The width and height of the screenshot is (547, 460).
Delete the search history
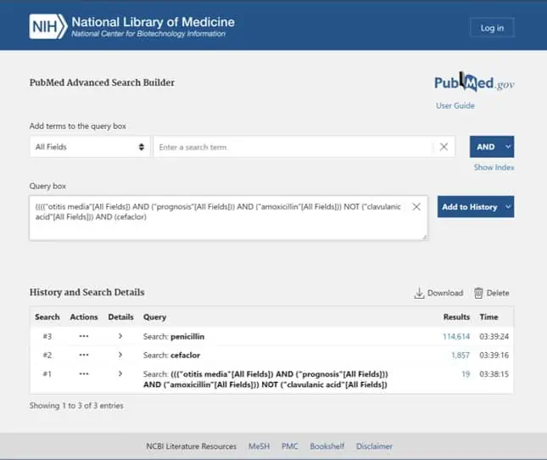(491, 293)
